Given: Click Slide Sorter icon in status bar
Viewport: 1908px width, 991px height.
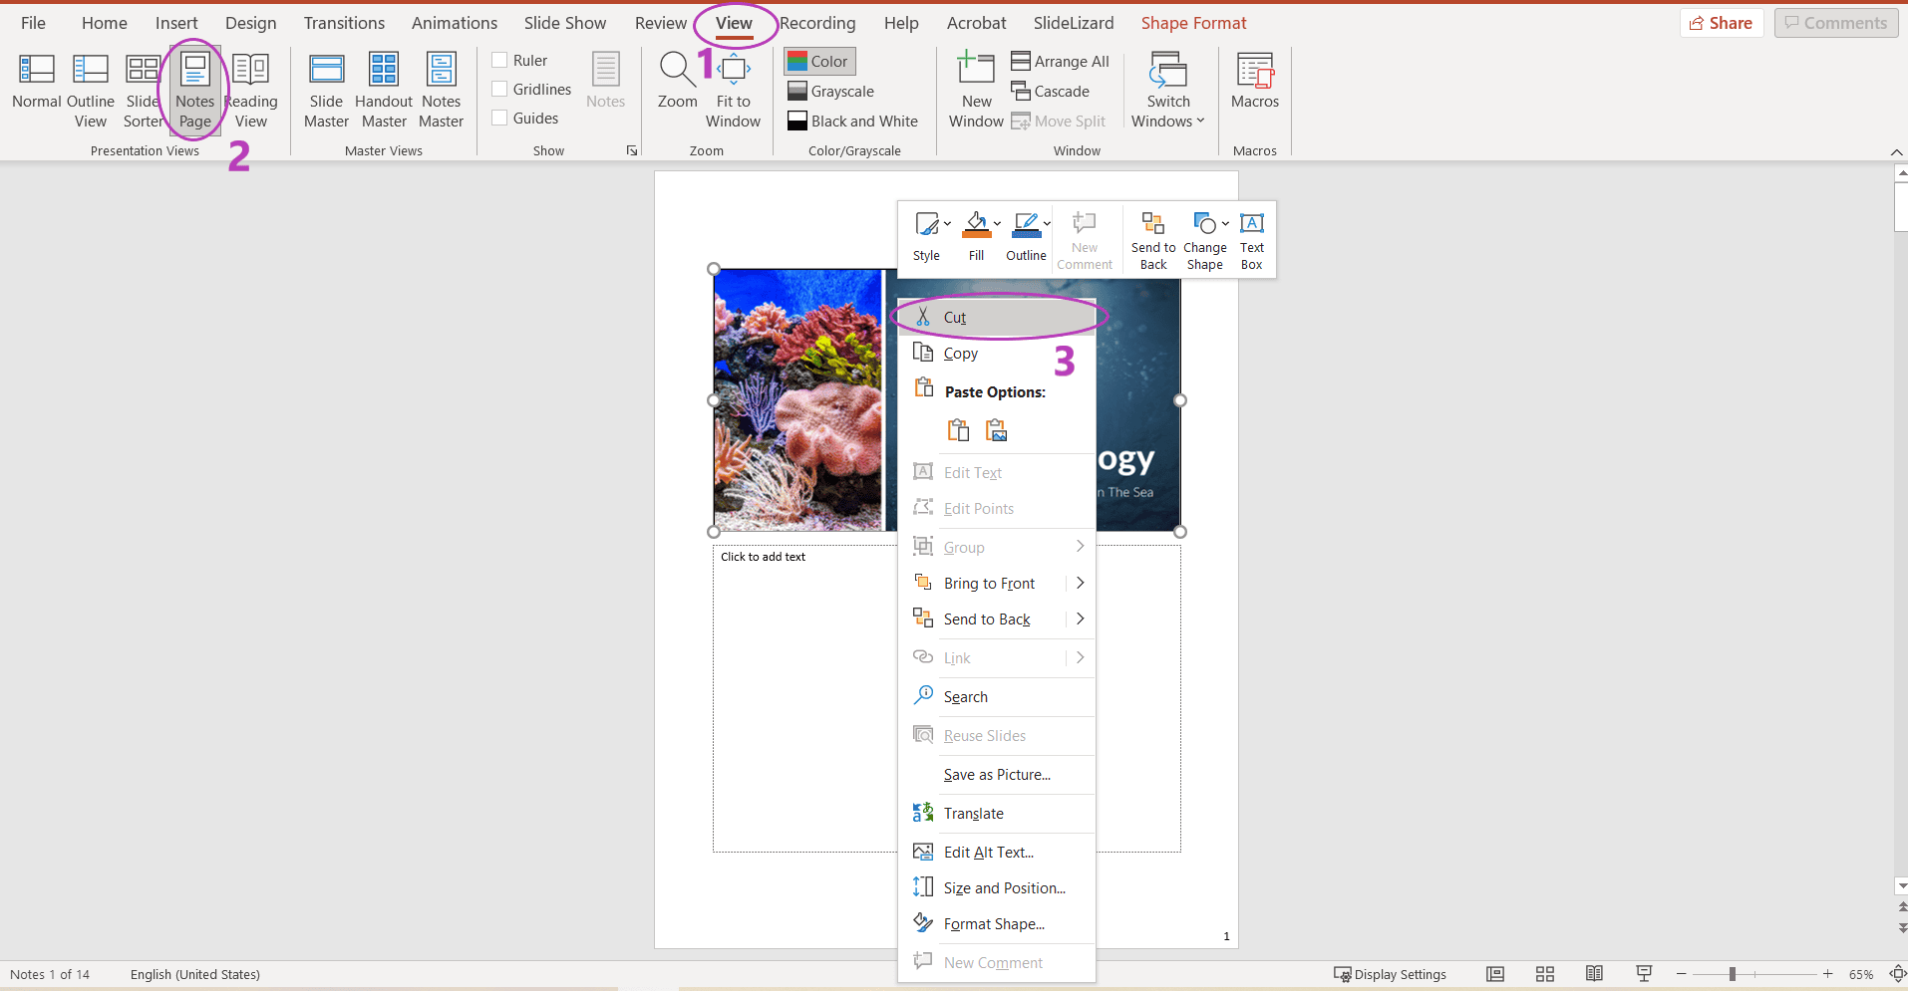Looking at the screenshot, I should click(x=1545, y=974).
